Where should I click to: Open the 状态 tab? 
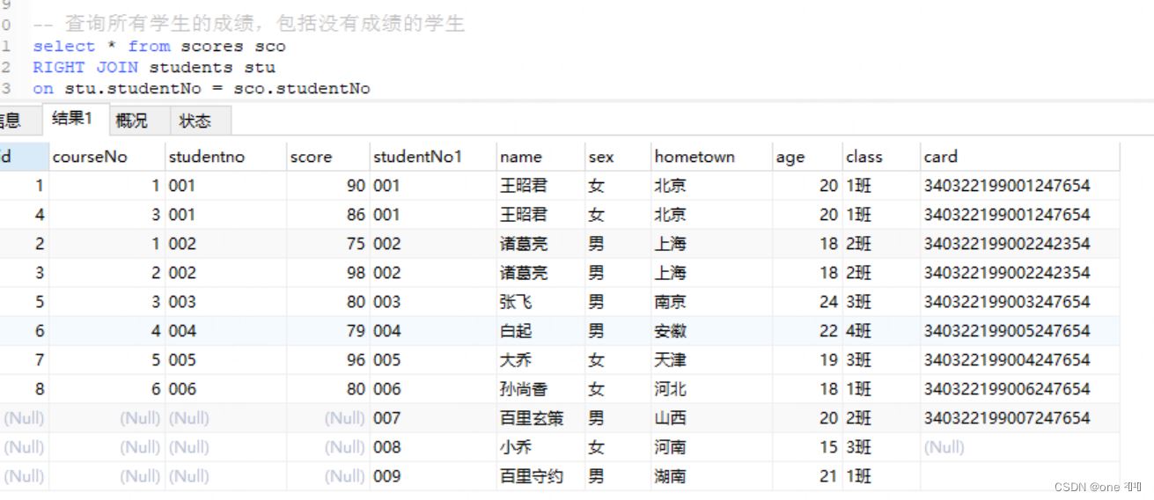195,121
